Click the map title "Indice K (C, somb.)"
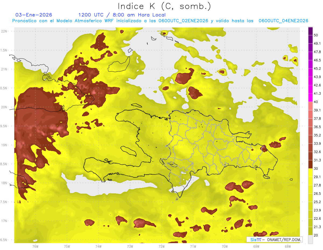323x250 pixels. [x=164, y=6]
